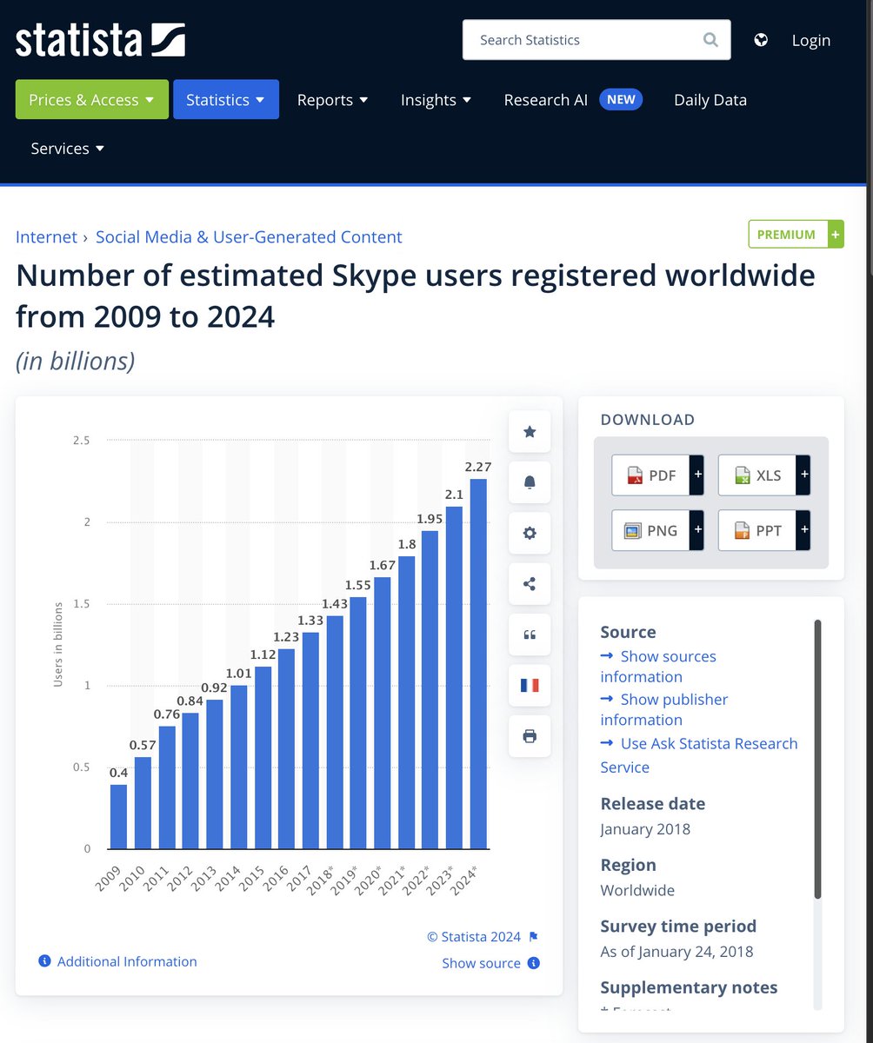
Task: Click the DOWNLOAD heading
Action: tap(648, 420)
